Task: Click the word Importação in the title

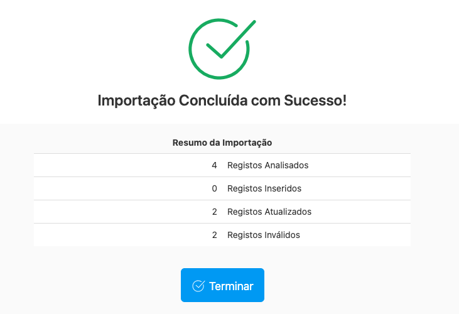Action: [x=136, y=100]
